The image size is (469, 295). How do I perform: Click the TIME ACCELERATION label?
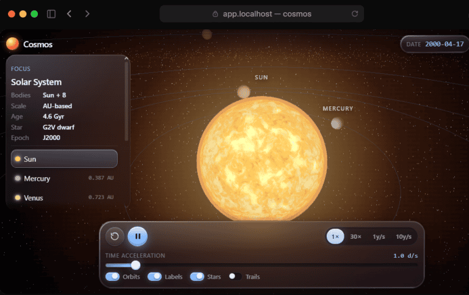pyautogui.click(x=135, y=256)
